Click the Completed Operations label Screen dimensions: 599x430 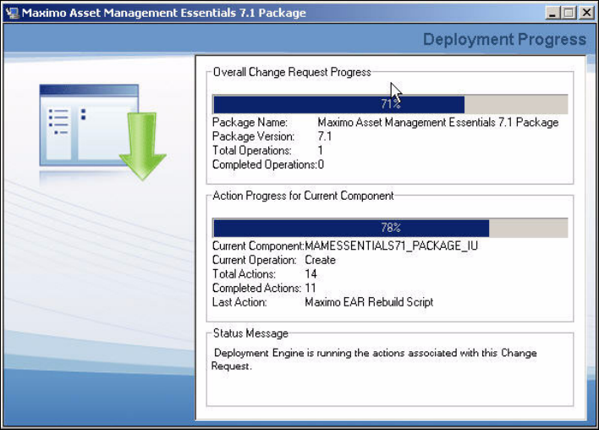coord(264,165)
